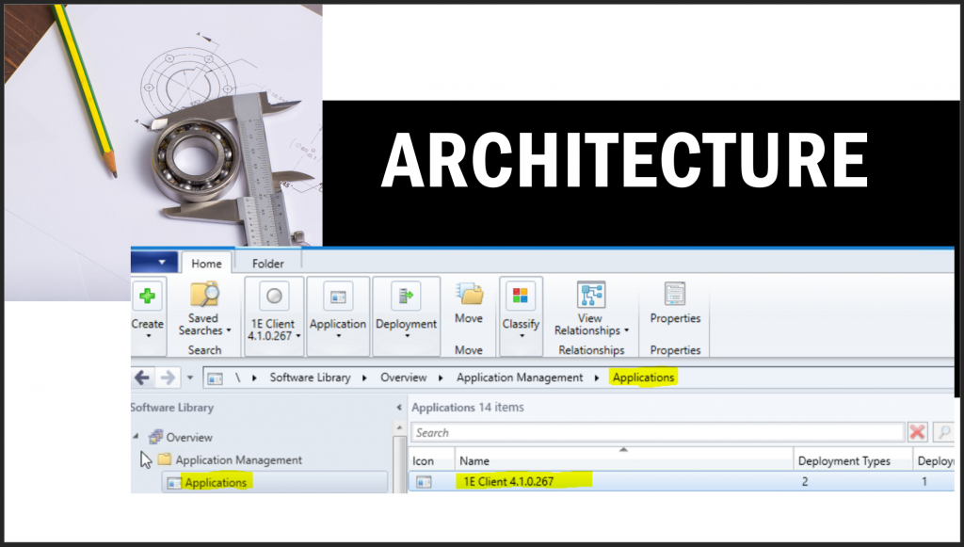Click the address bar node icon
The image size is (964, 547).
[x=215, y=378]
